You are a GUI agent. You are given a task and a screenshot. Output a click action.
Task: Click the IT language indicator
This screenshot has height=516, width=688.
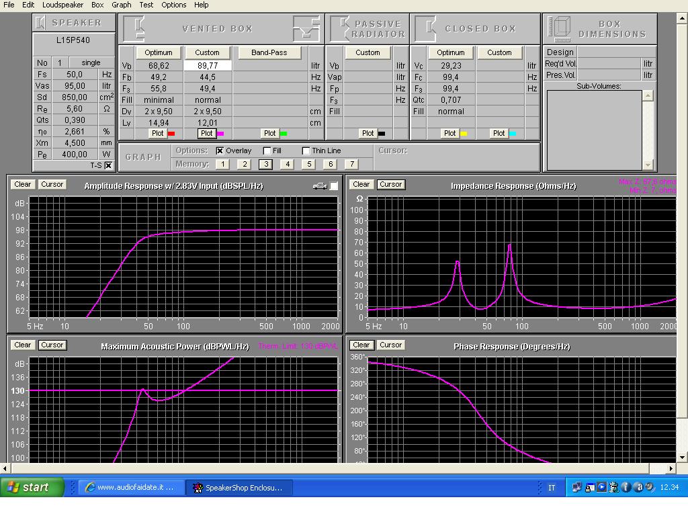552,488
